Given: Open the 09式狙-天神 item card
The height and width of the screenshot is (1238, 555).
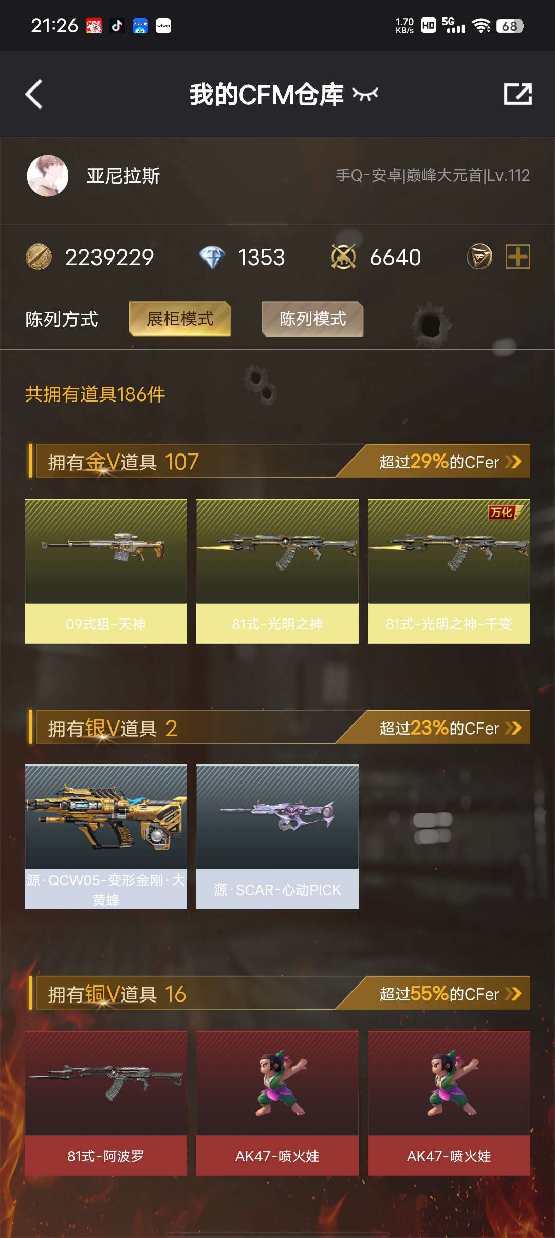Looking at the screenshot, I should [x=106, y=571].
